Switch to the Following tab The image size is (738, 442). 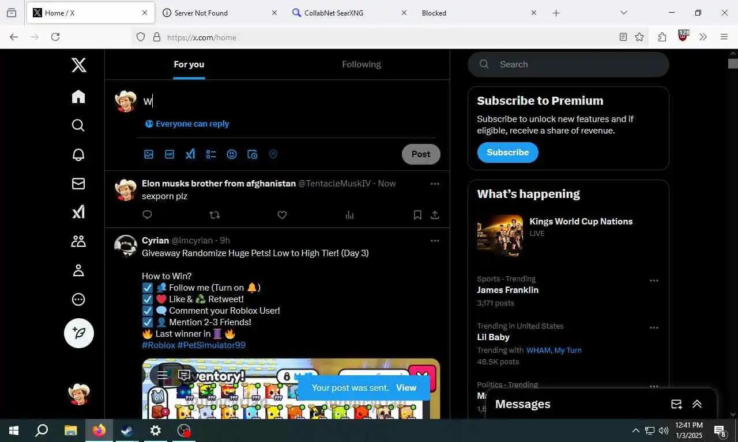click(362, 64)
